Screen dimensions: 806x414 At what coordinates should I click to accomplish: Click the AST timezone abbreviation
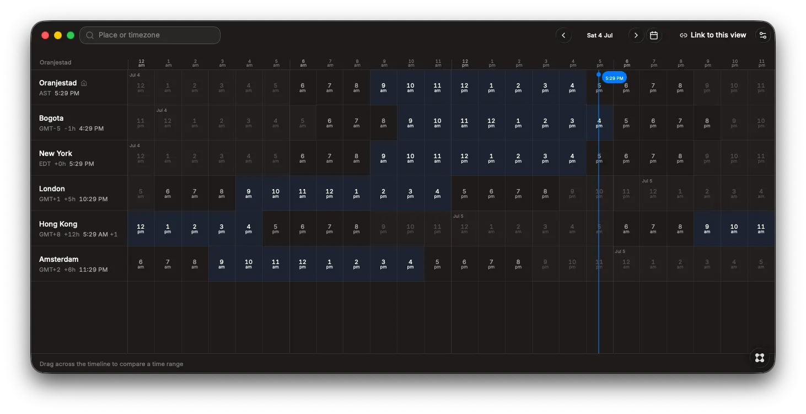pos(45,93)
